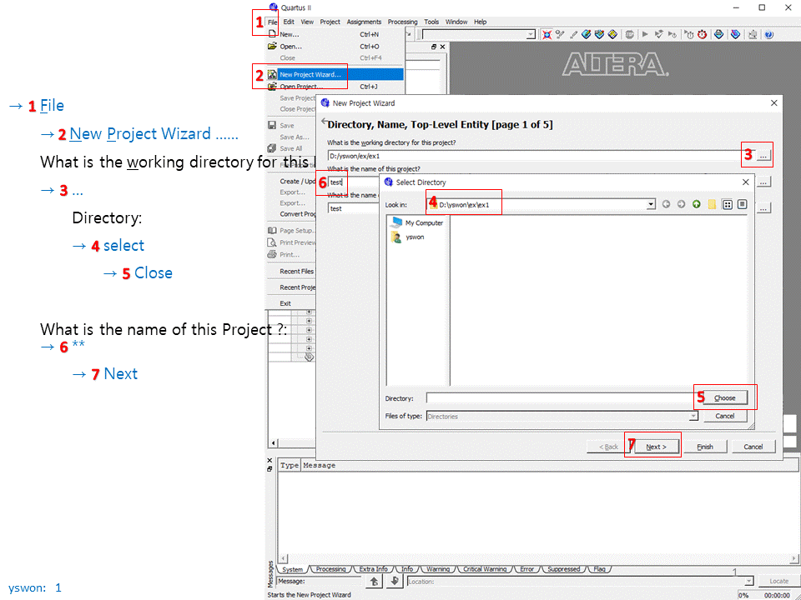Click Choose in Select Directory dialog
801x600 pixels.
tap(725, 398)
